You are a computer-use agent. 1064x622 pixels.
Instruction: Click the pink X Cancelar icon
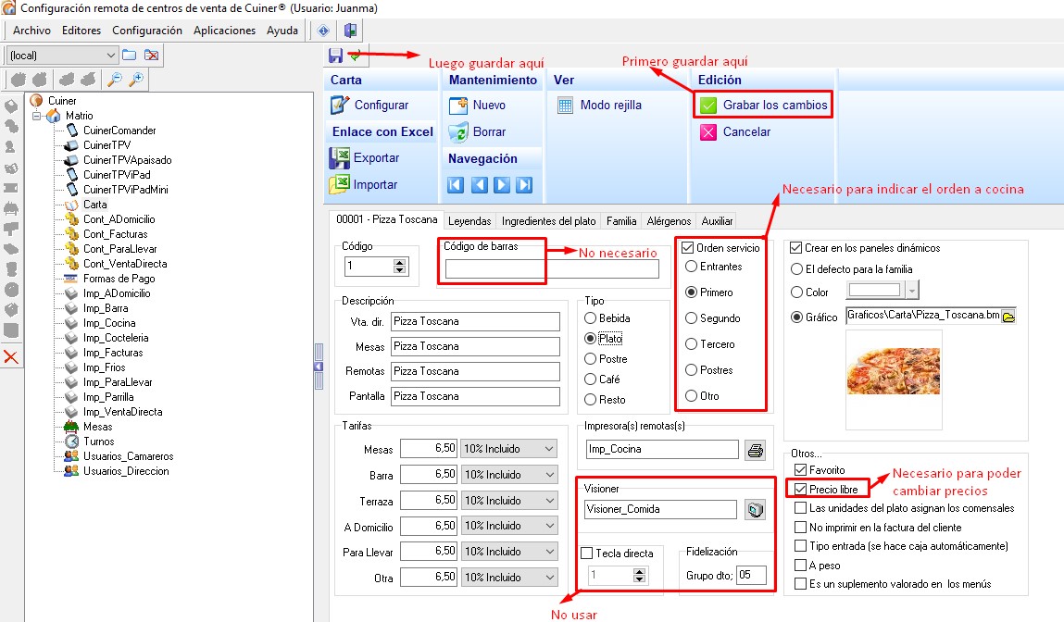tap(708, 132)
